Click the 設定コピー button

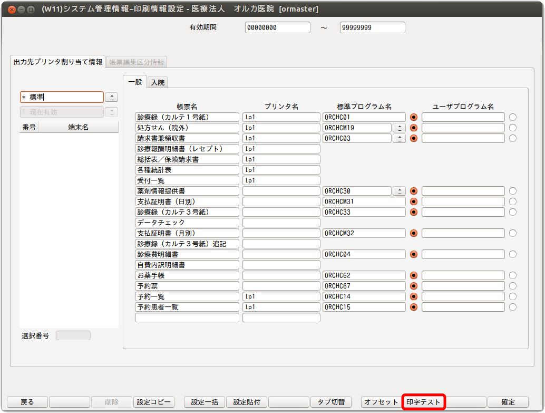point(153,402)
